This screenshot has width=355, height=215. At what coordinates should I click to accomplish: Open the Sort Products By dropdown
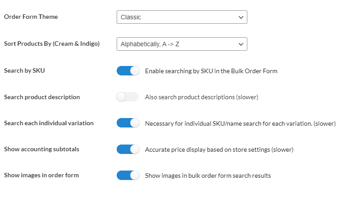tap(182, 44)
